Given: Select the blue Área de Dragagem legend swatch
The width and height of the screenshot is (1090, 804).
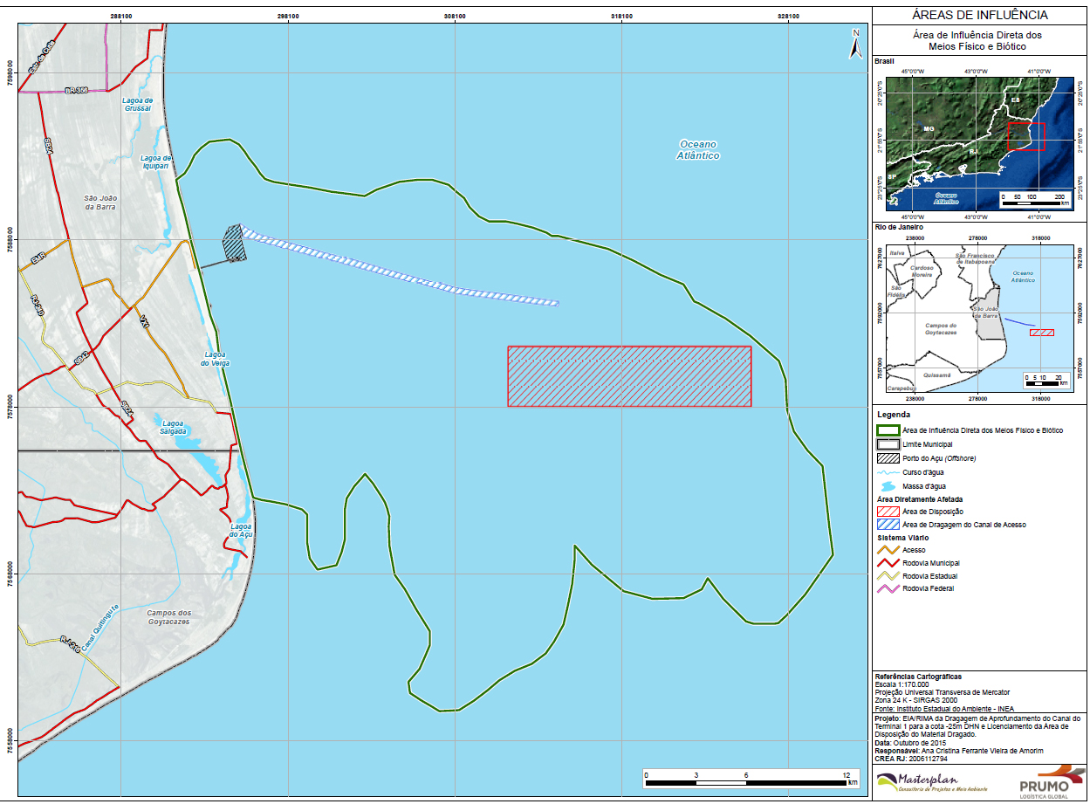Looking at the screenshot, I should click(888, 525).
